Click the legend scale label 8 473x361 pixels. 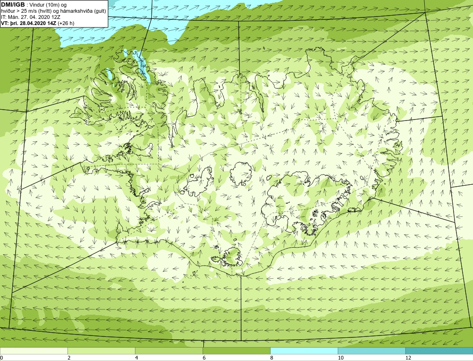click(272, 358)
